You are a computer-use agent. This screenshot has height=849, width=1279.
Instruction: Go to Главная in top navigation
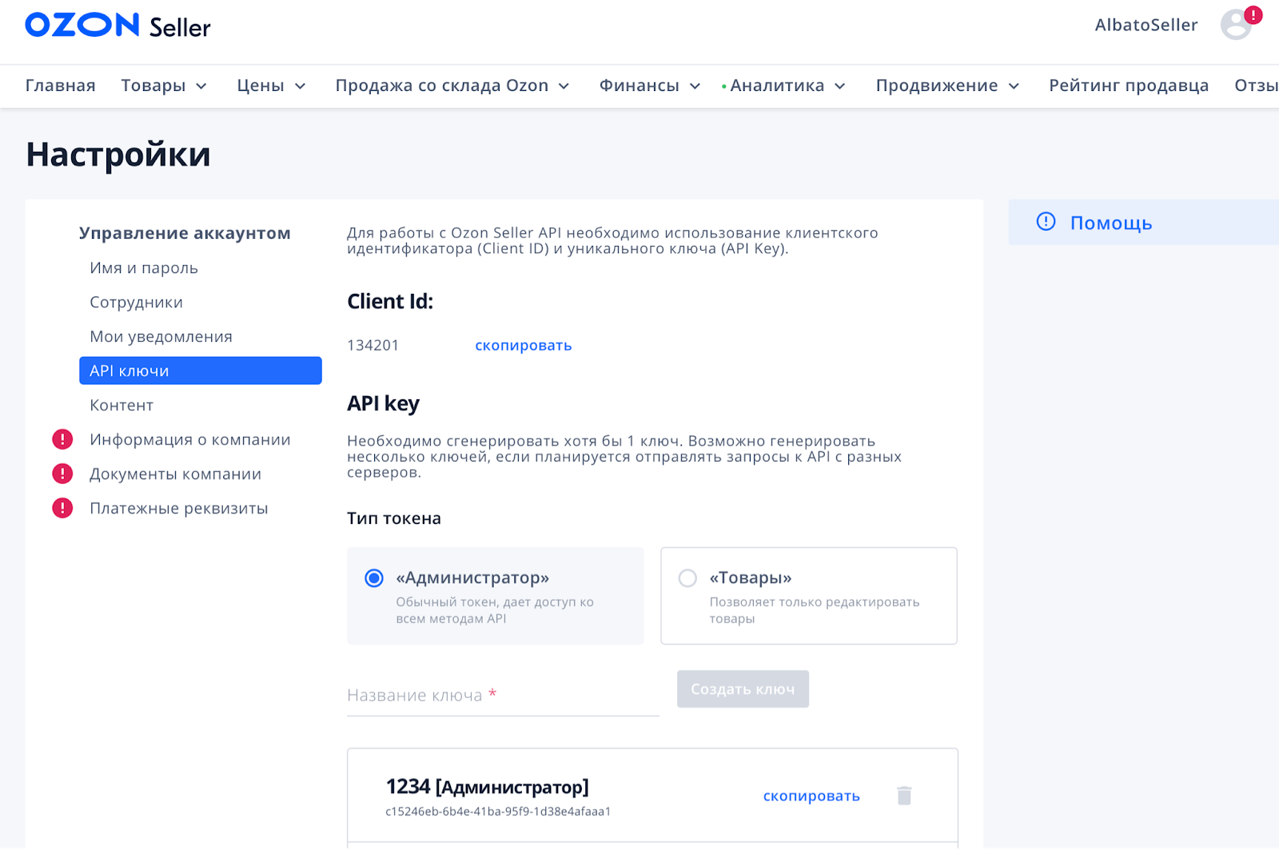click(60, 85)
